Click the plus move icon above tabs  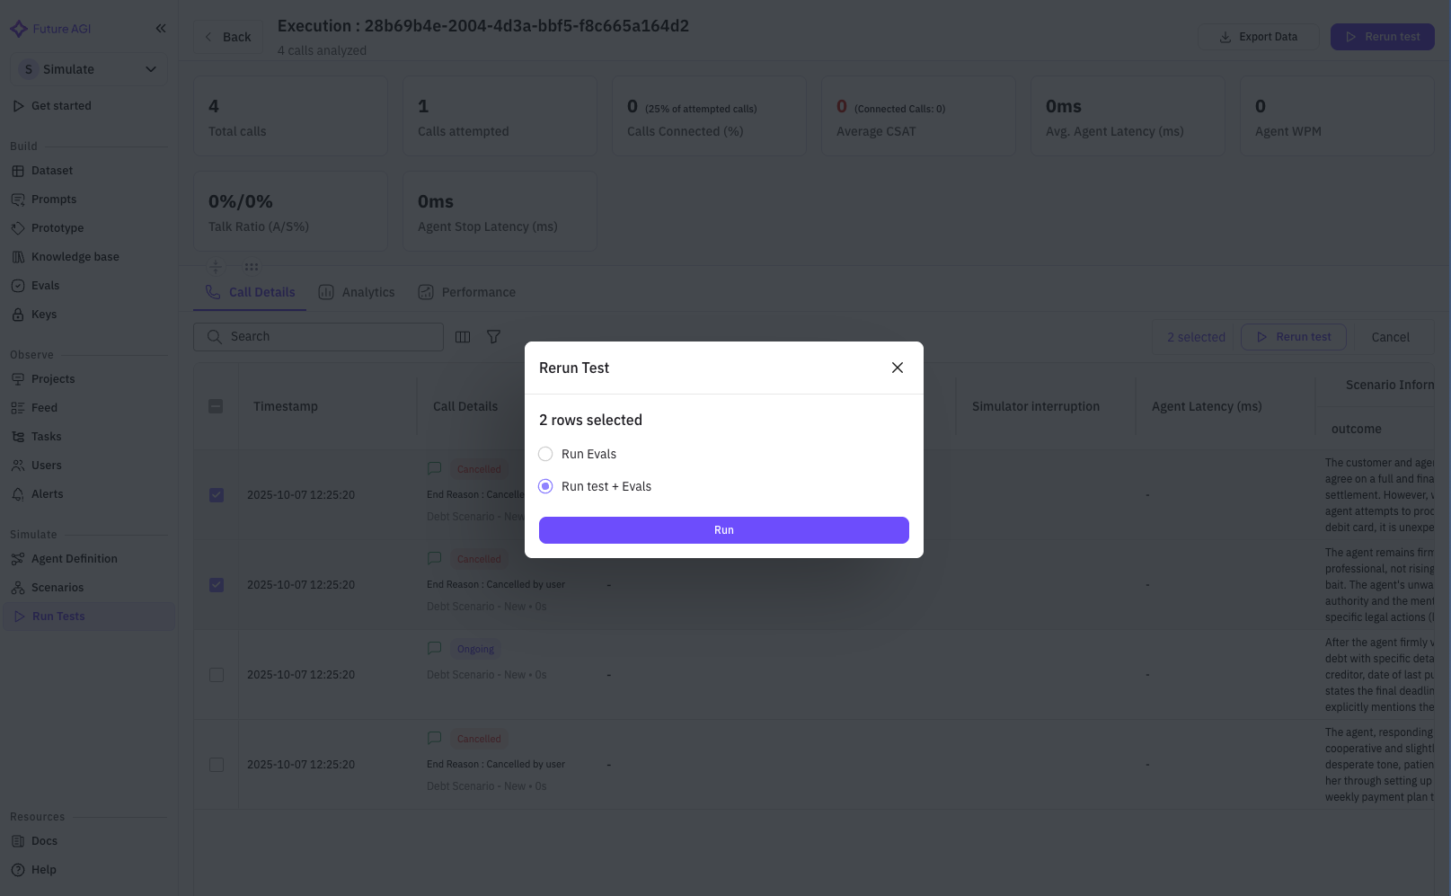point(216,267)
